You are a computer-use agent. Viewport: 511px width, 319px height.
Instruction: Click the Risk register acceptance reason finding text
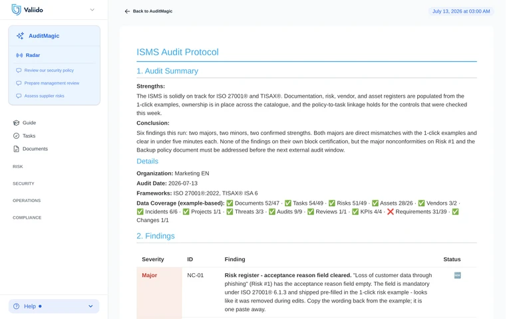coord(328,292)
